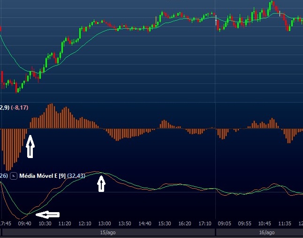The image size is (303, 238).
Task: Click the 12:10 time axis label
Action: (x=85, y=223)
